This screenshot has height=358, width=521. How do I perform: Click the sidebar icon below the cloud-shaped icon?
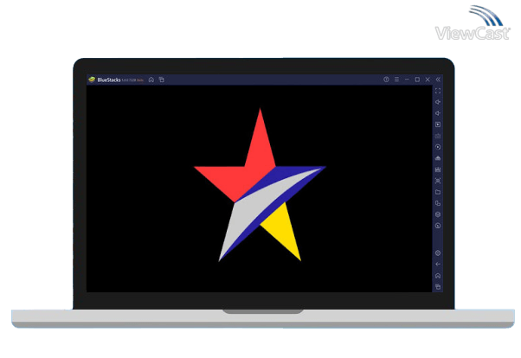click(438, 169)
